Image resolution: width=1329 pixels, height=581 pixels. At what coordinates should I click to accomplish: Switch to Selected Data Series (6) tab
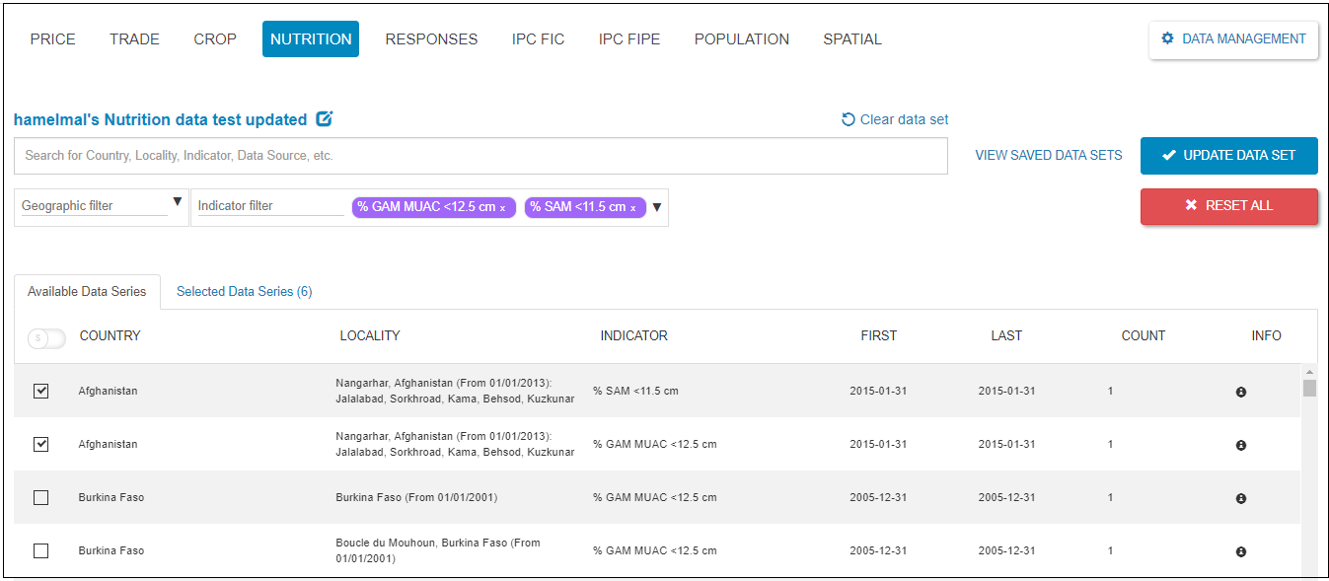tap(244, 291)
